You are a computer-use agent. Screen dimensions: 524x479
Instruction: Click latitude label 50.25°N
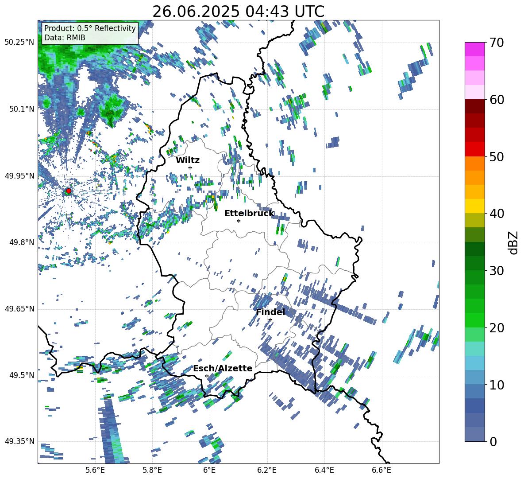[x=19, y=43]
